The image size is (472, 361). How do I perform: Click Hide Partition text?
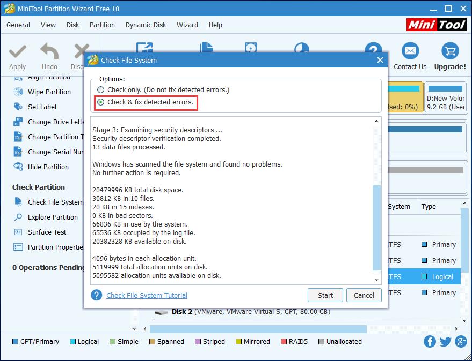click(x=48, y=167)
